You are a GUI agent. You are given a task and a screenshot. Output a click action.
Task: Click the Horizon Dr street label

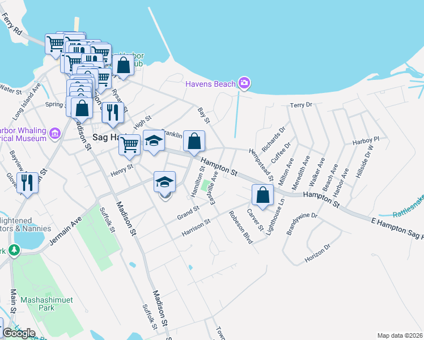coord(317,253)
